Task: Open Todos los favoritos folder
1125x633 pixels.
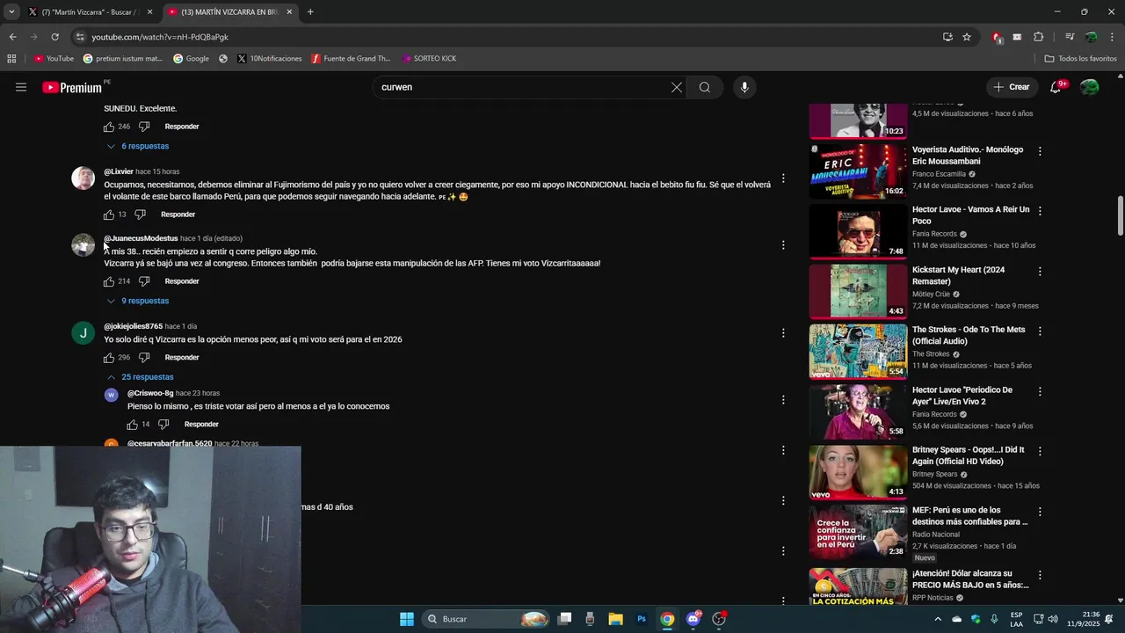Action: [x=1081, y=59]
